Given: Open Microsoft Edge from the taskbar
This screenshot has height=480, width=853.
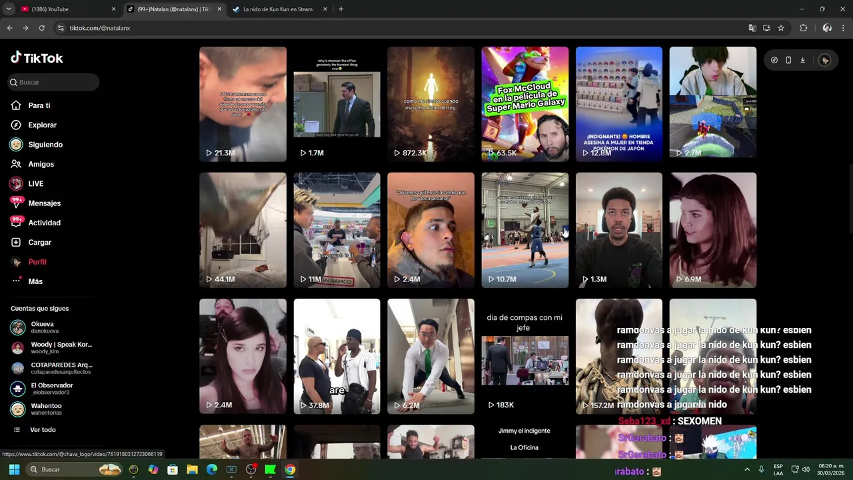Looking at the screenshot, I should (212, 469).
